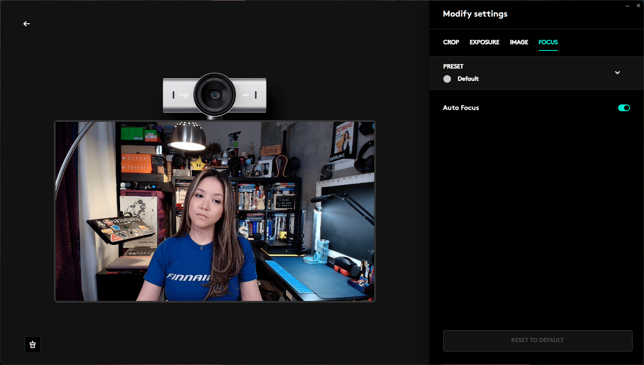The image size is (644, 365).
Task: Expand the PRESET dropdown chevron
Action: (617, 73)
